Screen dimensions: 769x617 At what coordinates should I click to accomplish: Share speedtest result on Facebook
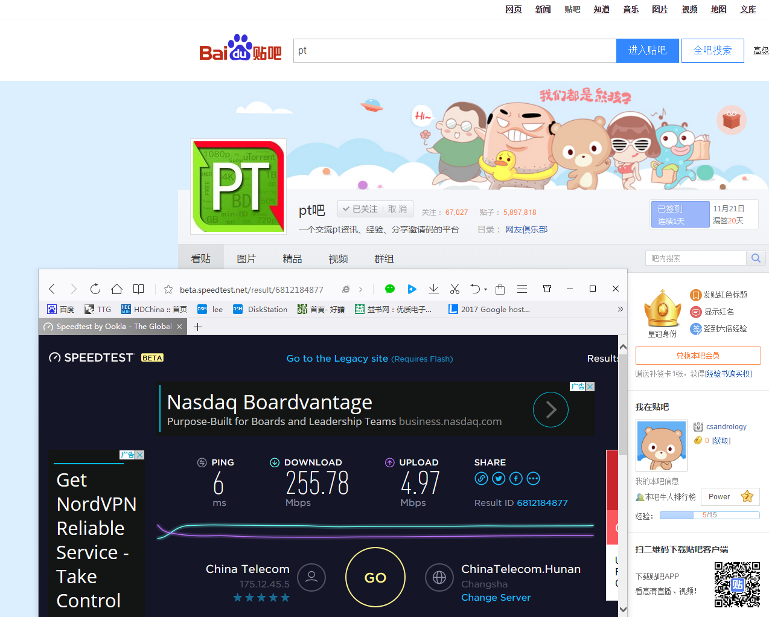click(x=516, y=479)
